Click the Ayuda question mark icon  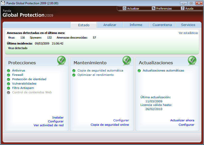click(x=183, y=8)
